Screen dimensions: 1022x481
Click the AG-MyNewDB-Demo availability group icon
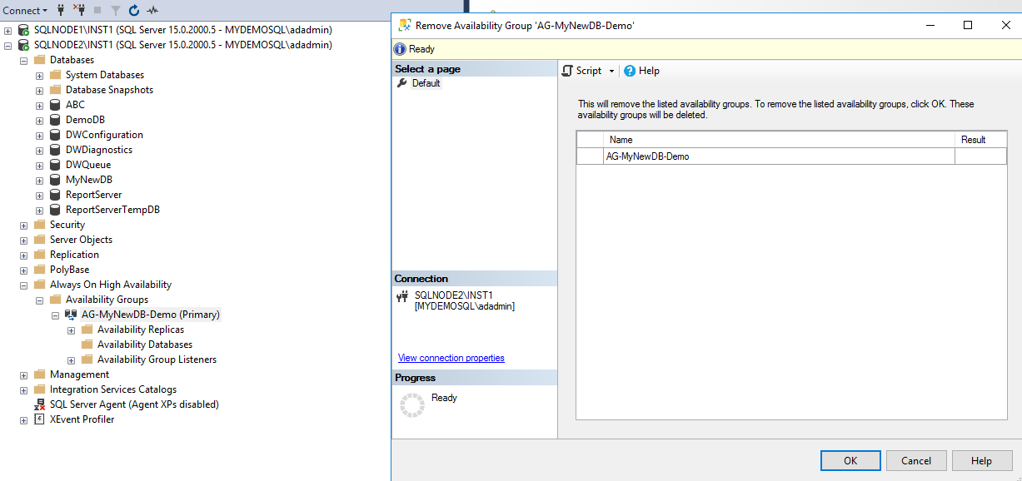point(71,315)
